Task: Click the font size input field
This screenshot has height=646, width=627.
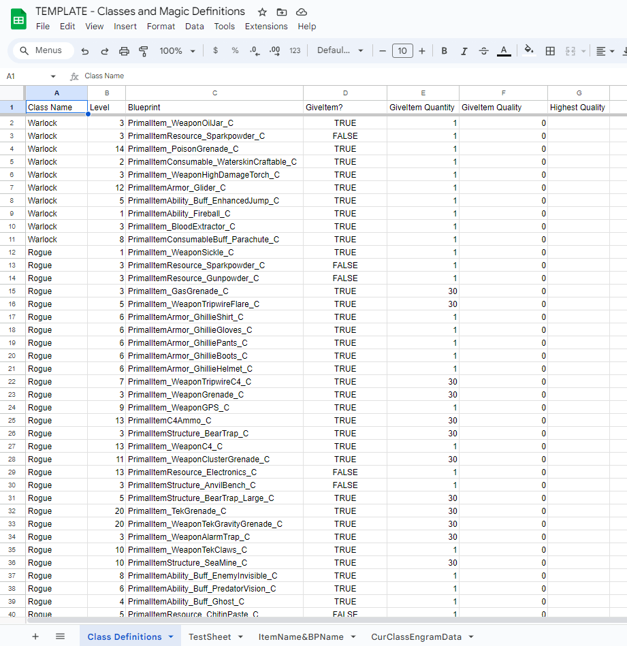Action: click(x=402, y=51)
